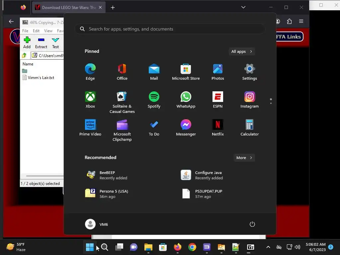340x255 pixels.
Task: Show hidden system tray icons
Action: [x=268, y=247]
